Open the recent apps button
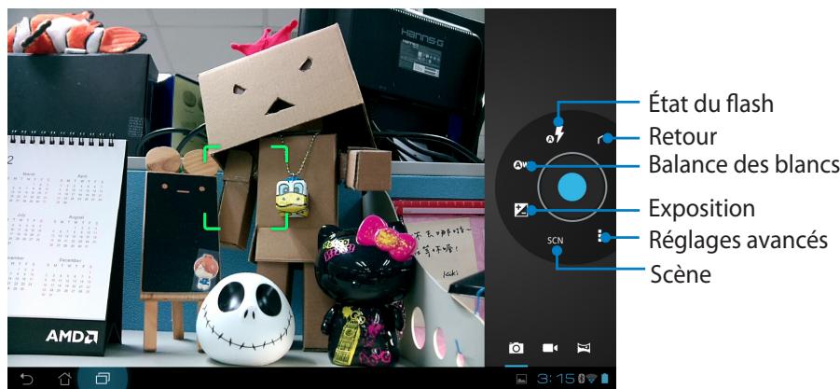The height and width of the screenshot is (389, 840). coord(103,379)
